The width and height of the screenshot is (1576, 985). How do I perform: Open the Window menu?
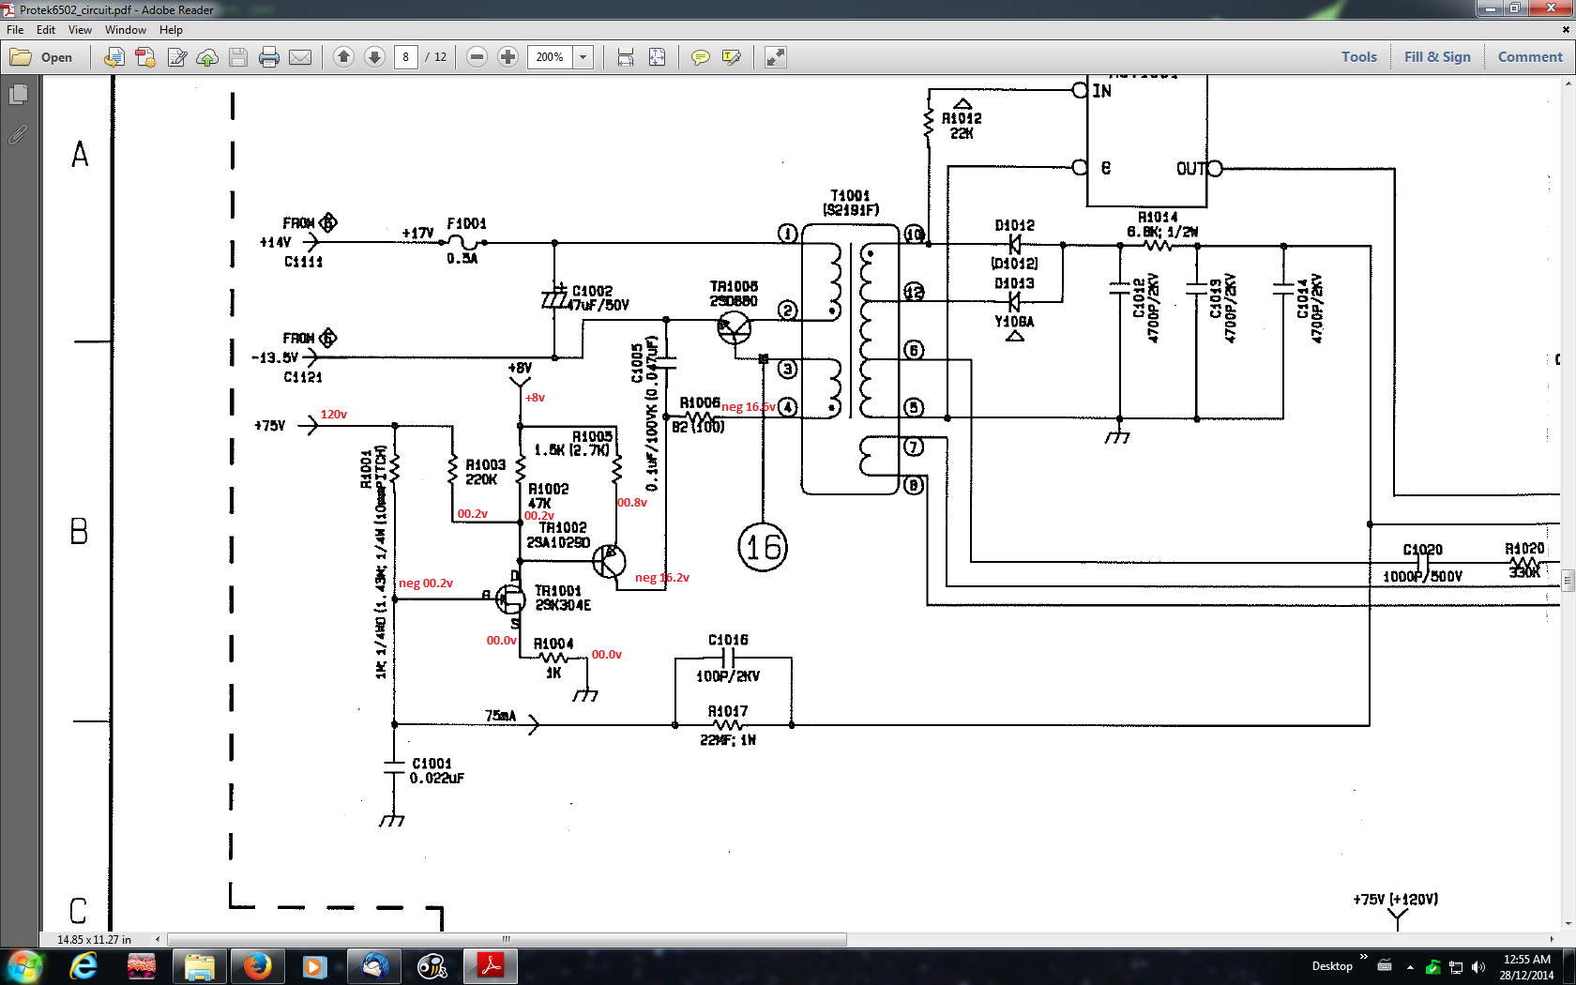click(x=126, y=30)
